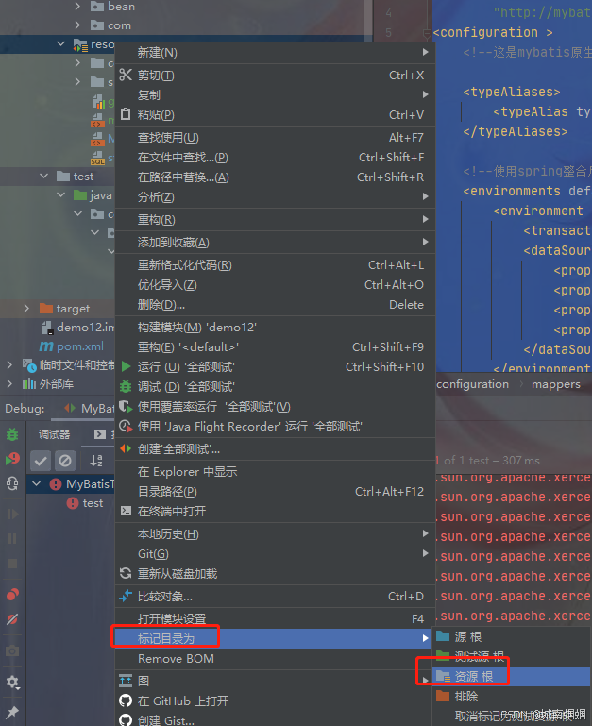Select 资源 根 in the submenu
The image size is (592, 726).
pyautogui.click(x=512, y=676)
